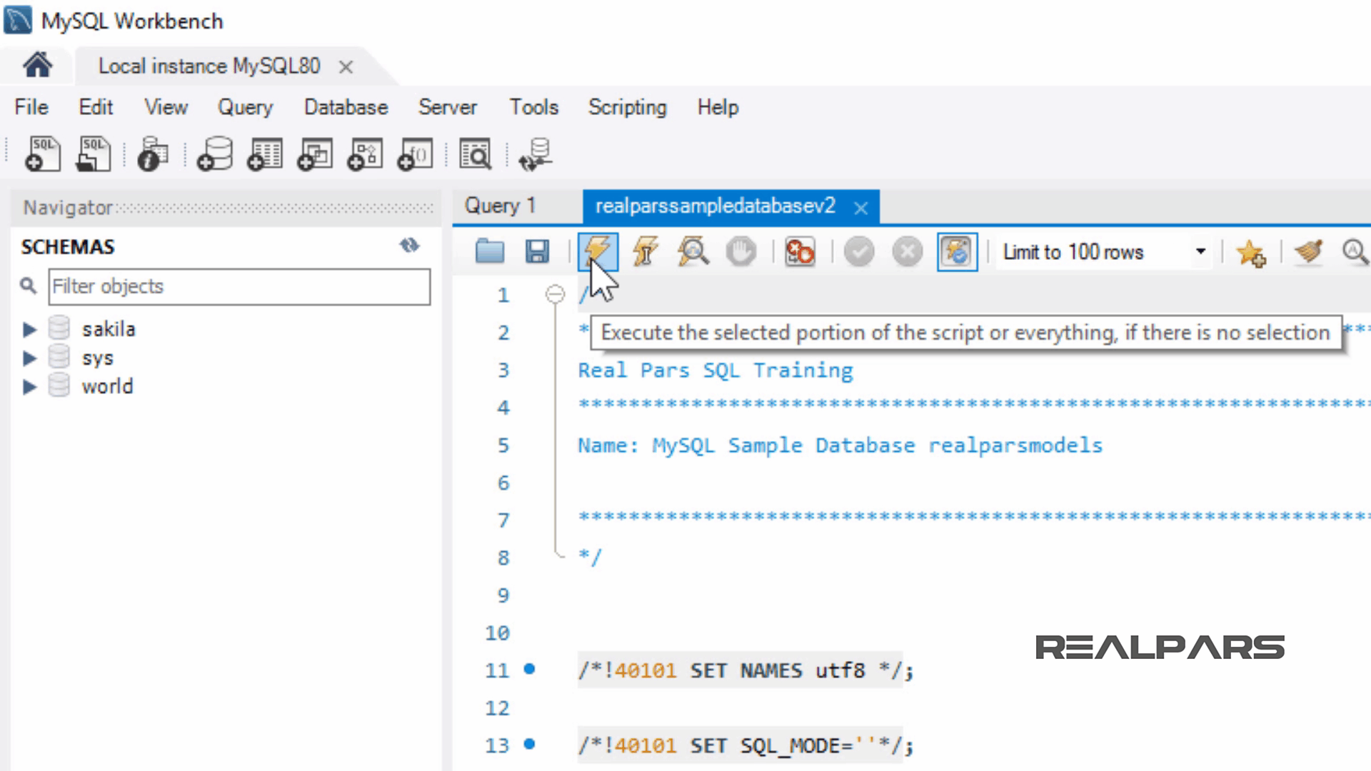Create a new table icon
This screenshot has height=771, width=1371.
click(x=265, y=154)
